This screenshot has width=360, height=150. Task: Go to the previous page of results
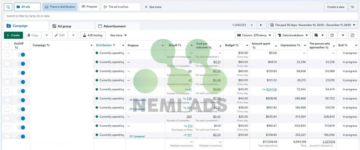pyautogui.click(x=252, y=25)
